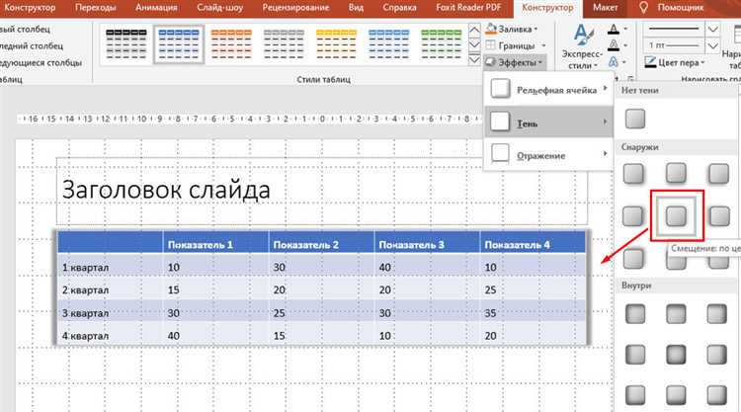This screenshot has width=741, height=412.
Task: Click the highlighted blue table style
Action: pos(179,44)
